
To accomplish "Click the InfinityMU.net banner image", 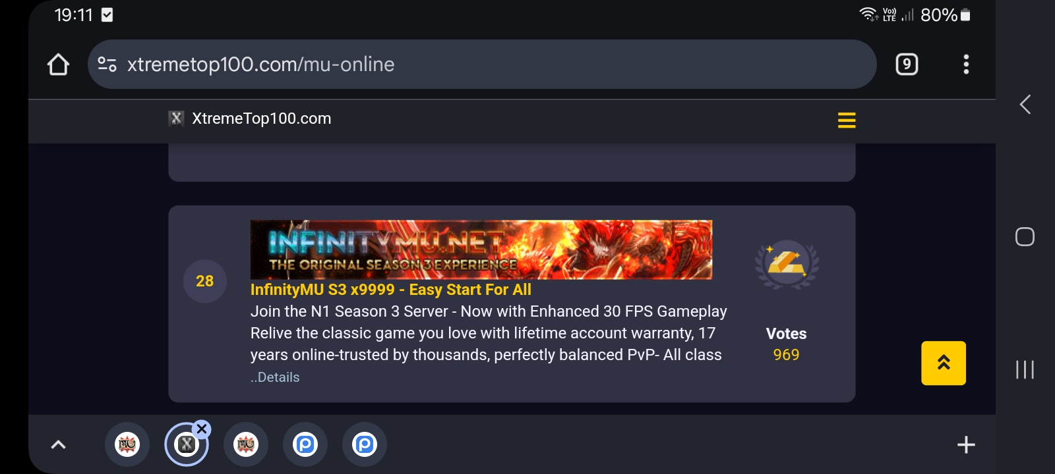I will [481, 250].
